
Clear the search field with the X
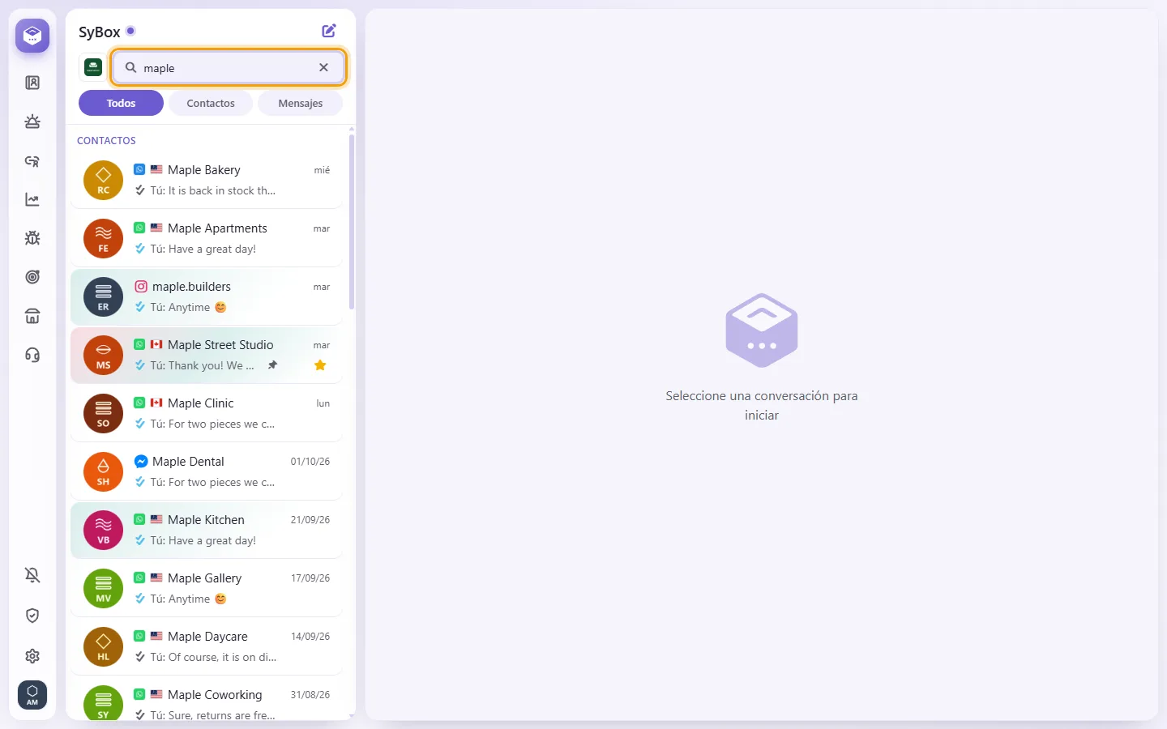tap(323, 67)
